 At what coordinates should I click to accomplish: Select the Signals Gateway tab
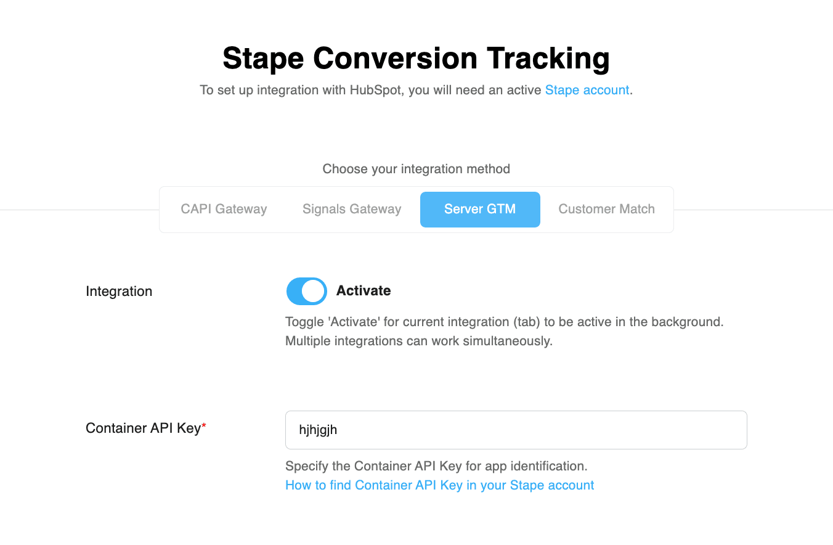click(x=352, y=209)
